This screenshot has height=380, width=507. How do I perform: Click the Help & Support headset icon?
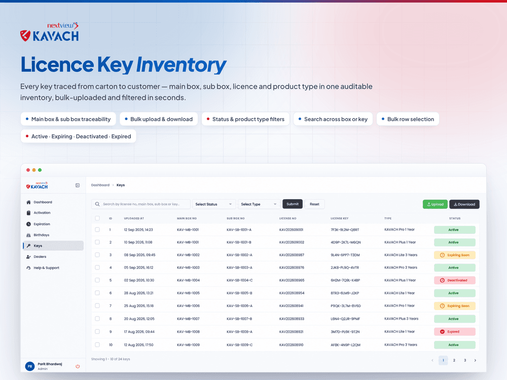[28, 268]
